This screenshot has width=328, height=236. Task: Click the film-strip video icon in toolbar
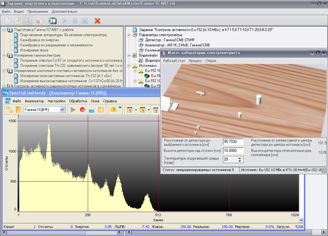coord(52,21)
